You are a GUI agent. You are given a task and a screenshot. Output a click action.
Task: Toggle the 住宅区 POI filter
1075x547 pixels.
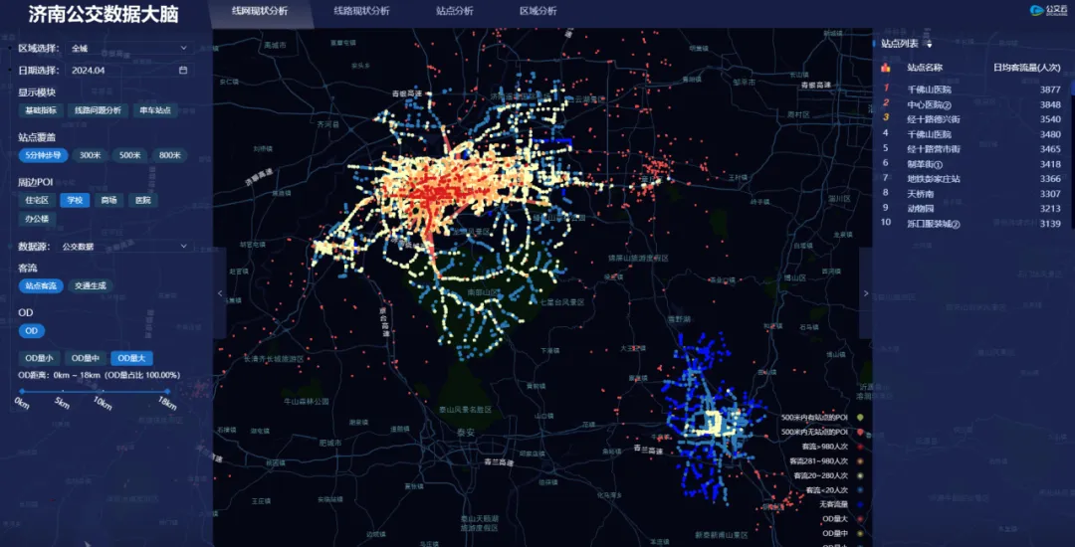click(37, 201)
